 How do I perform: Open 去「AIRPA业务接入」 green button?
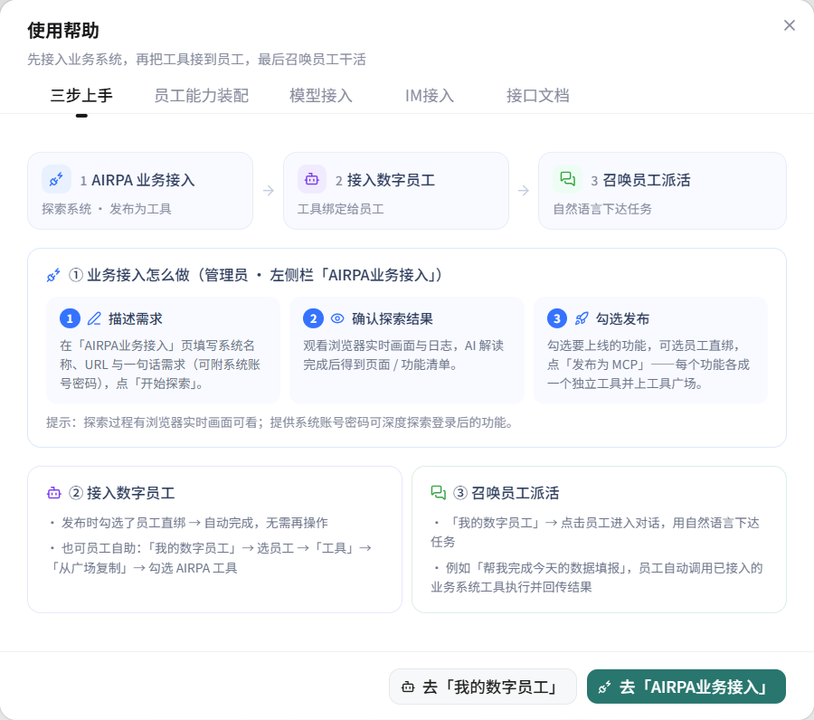pos(686,687)
